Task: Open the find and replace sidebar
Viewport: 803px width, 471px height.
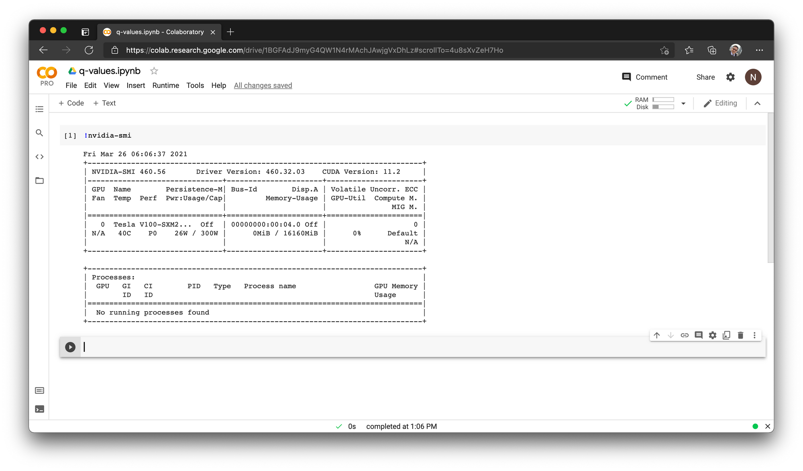Action: (x=39, y=133)
